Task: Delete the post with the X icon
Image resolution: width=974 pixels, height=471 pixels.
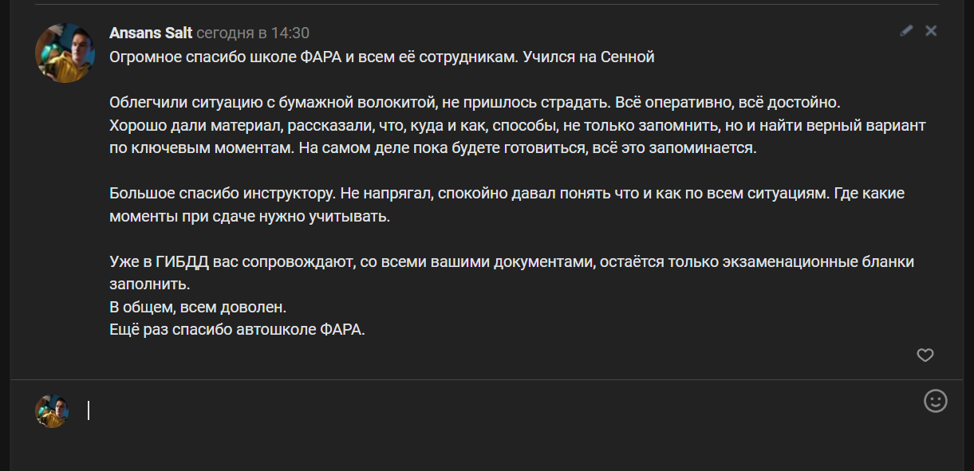Action: [931, 31]
